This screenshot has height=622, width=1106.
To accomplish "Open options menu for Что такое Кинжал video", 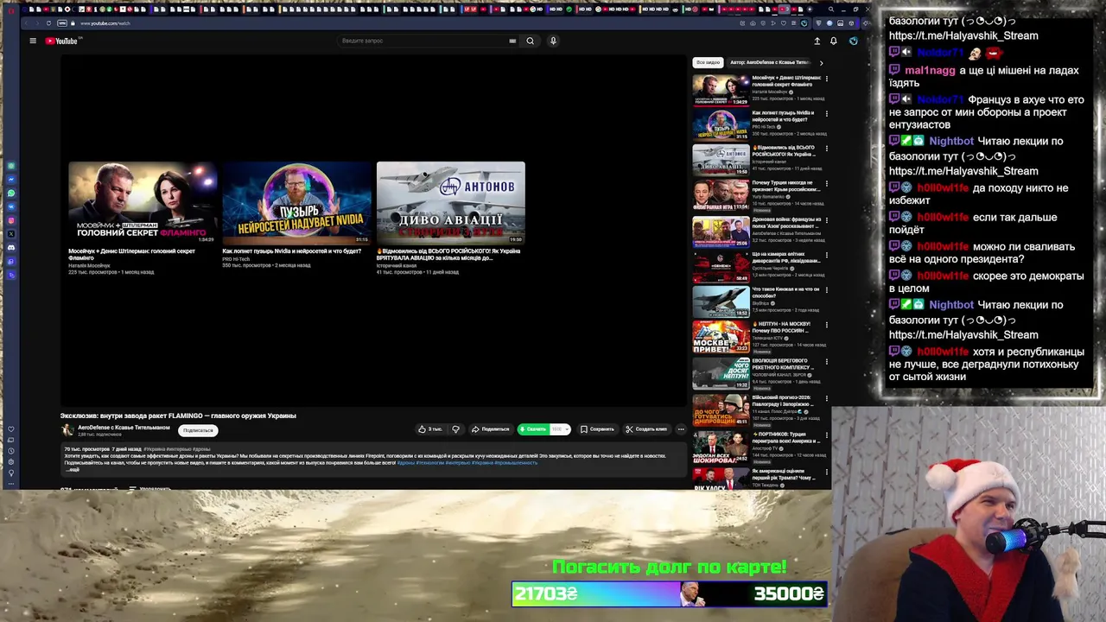I will [826, 289].
